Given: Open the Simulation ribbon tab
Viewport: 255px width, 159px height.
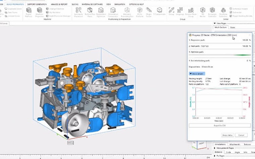Looking at the screenshot, I should 120,4.
